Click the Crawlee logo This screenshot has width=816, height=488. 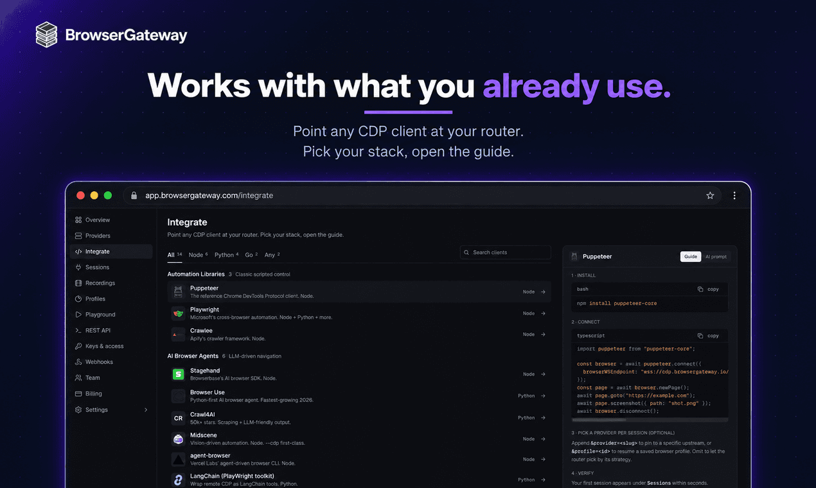pyautogui.click(x=178, y=335)
